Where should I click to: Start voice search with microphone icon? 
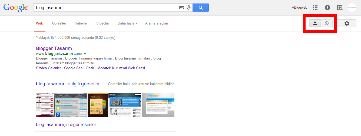point(189,8)
